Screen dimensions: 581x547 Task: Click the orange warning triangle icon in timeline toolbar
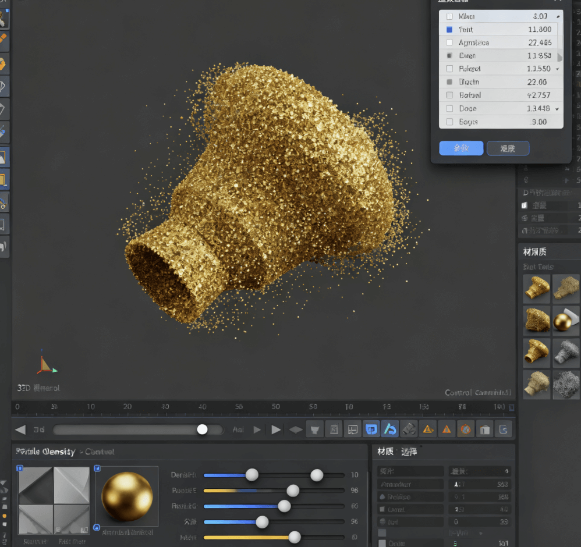point(447,429)
